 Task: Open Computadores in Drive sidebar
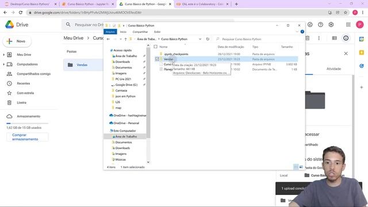[x=27, y=64]
